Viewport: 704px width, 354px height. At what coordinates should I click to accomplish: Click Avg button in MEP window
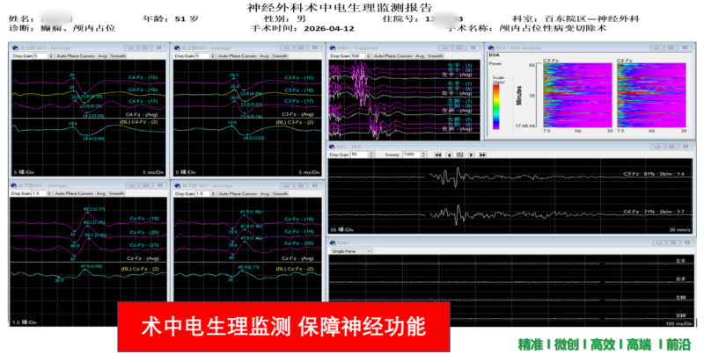420,56
